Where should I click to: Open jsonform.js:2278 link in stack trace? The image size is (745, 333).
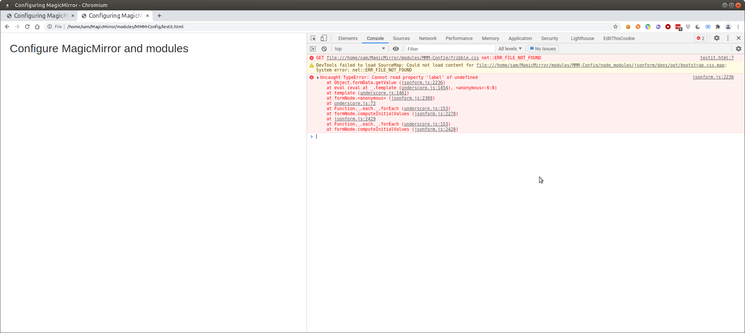click(435, 114)
